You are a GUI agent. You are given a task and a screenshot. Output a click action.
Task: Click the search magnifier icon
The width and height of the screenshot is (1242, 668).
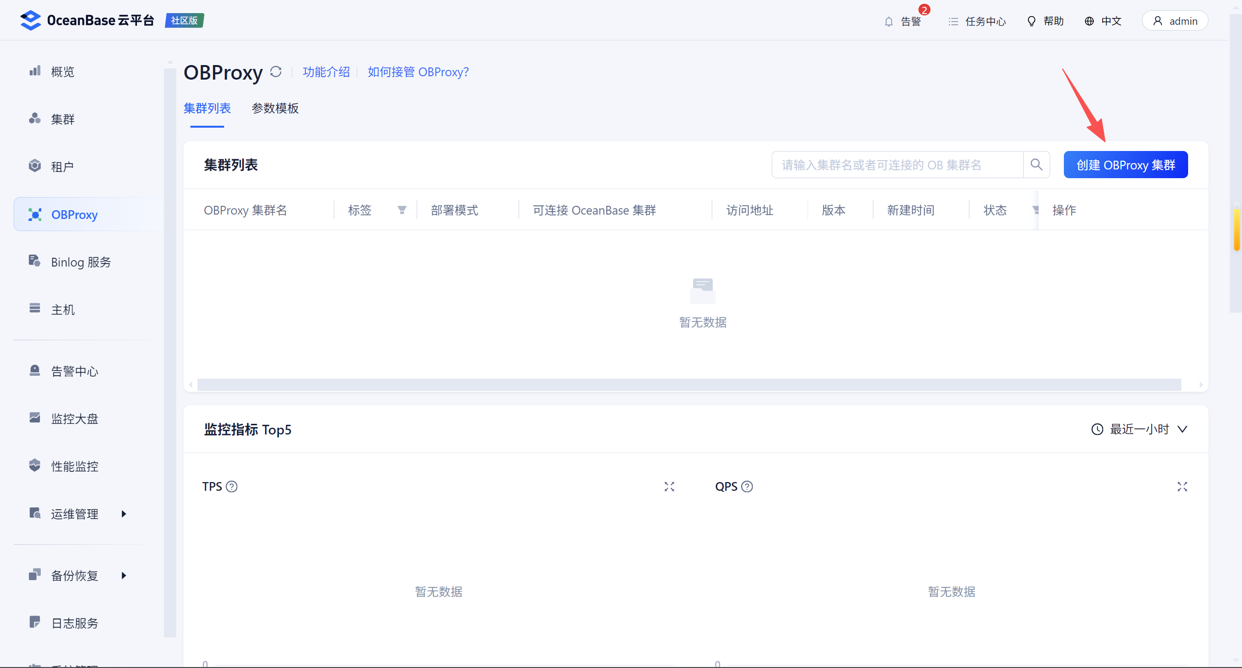[x=1036, y=165]
